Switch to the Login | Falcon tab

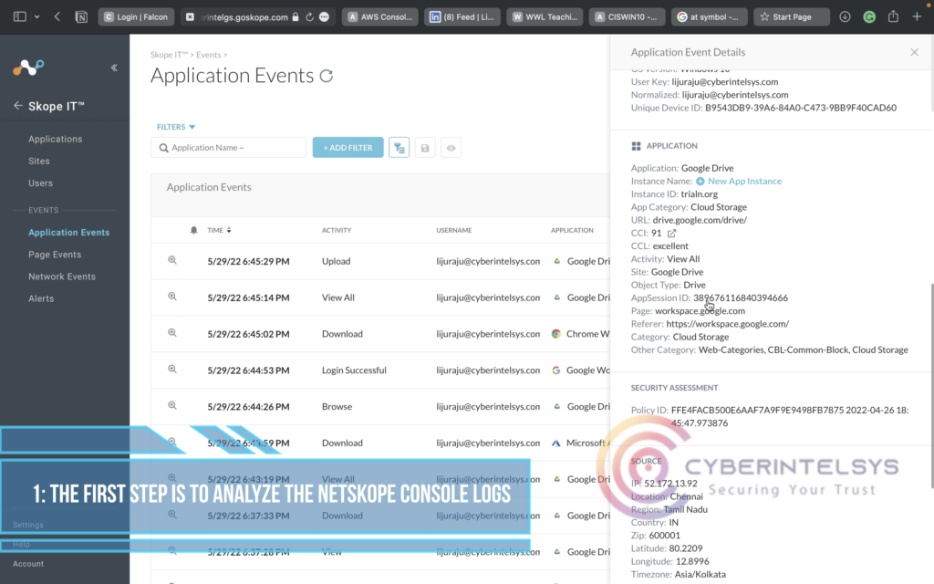coord(137,16)
